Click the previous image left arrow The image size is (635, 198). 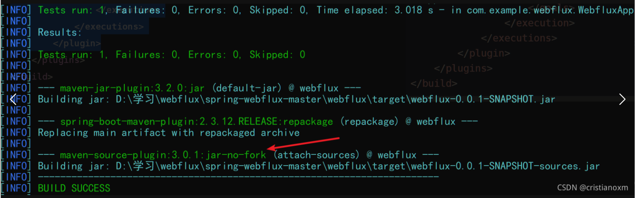(x=13, y=99)
